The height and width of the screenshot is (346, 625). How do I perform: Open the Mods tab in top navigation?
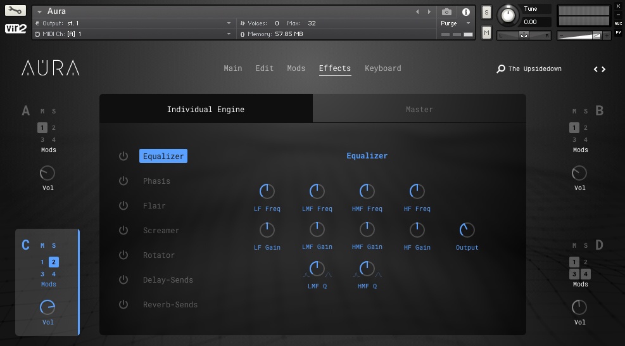pos(296,68)
